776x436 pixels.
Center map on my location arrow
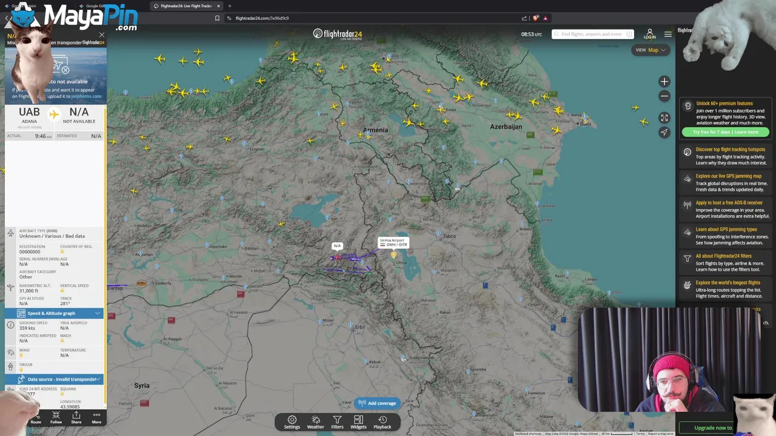click(x=664, y=132)
